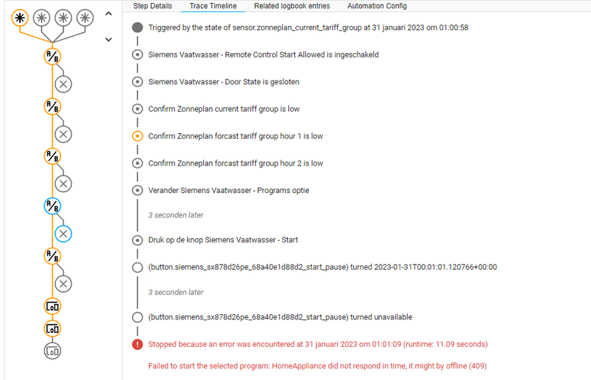
Task: Open the Related logbook entries tab
Action: click(292, 6)
